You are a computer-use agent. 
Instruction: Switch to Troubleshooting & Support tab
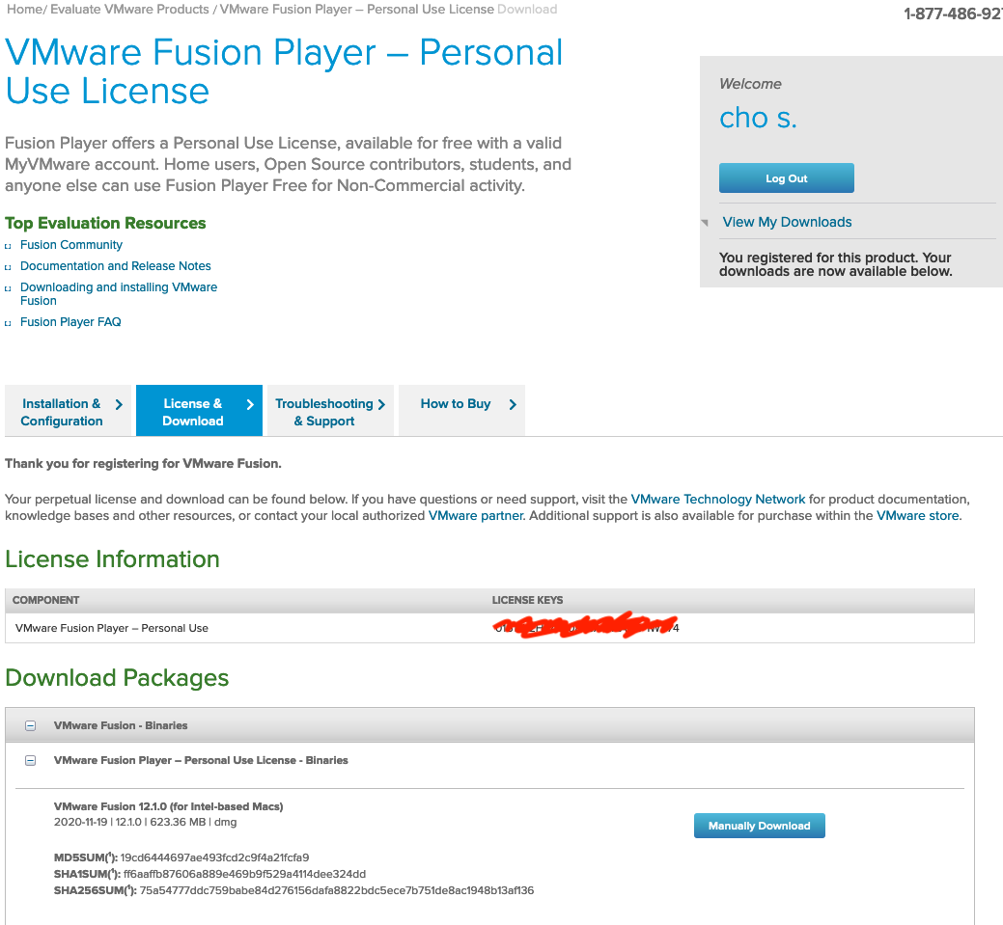[330, 410]
